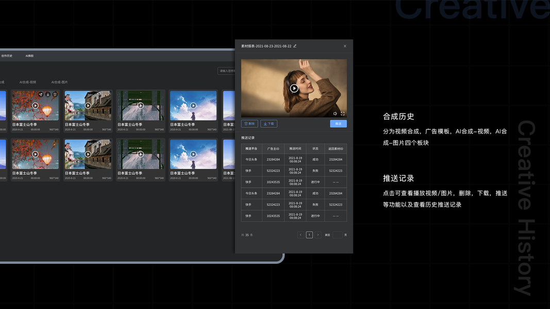Screen dimensions: 550x309
Task: Click 日本富士山冬季 title under top-row canal houses
Action: pos(77,124)
